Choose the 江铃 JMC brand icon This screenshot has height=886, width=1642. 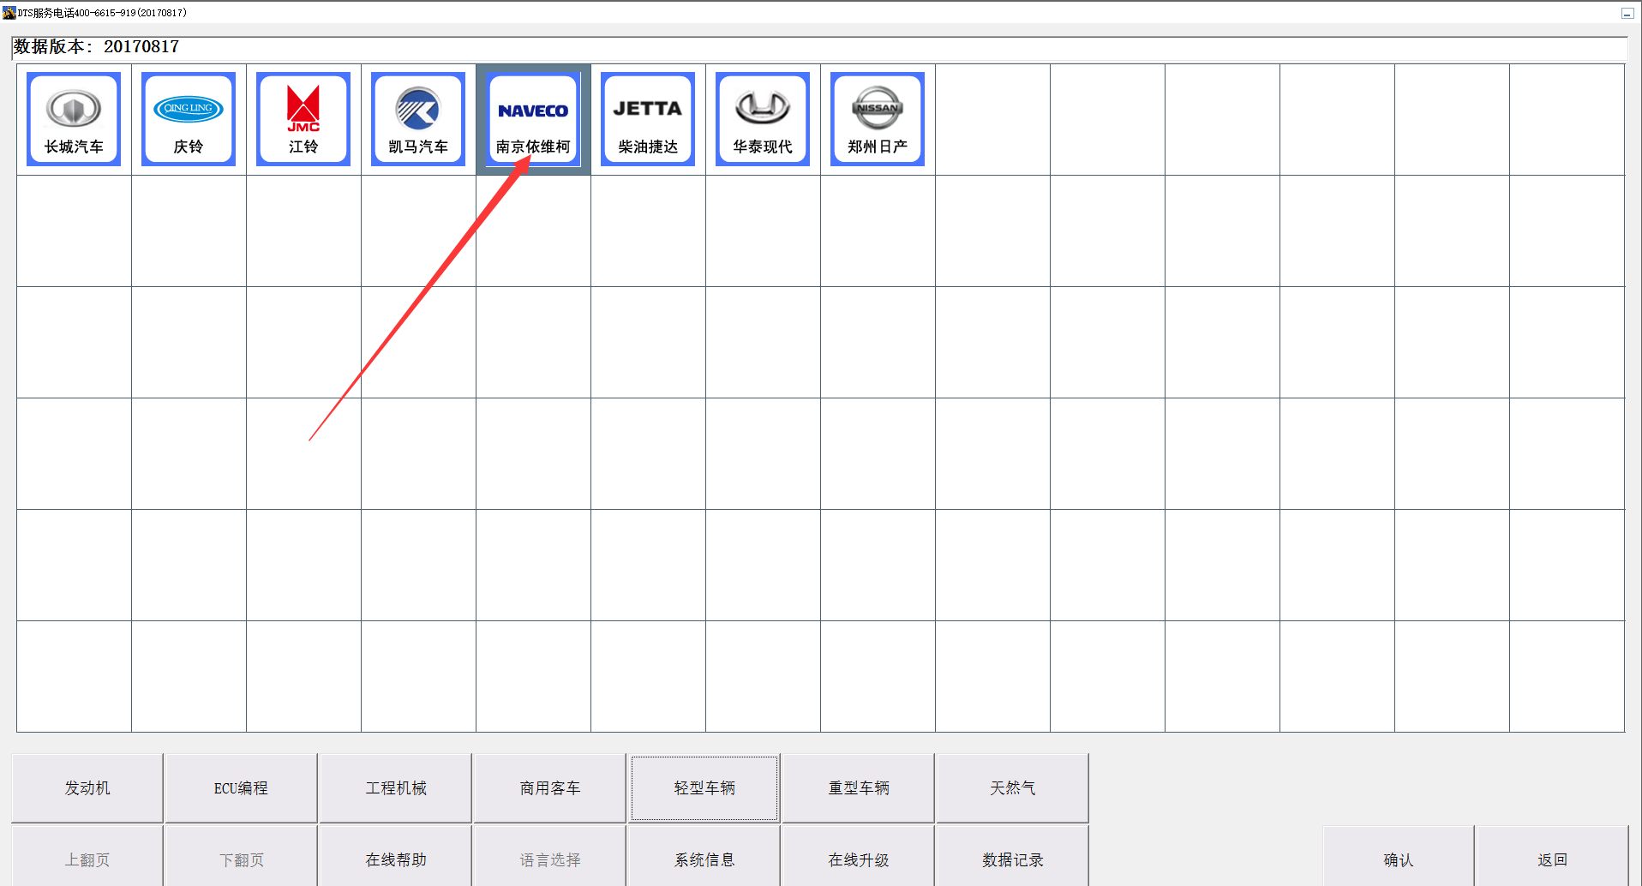click(303, 119)
